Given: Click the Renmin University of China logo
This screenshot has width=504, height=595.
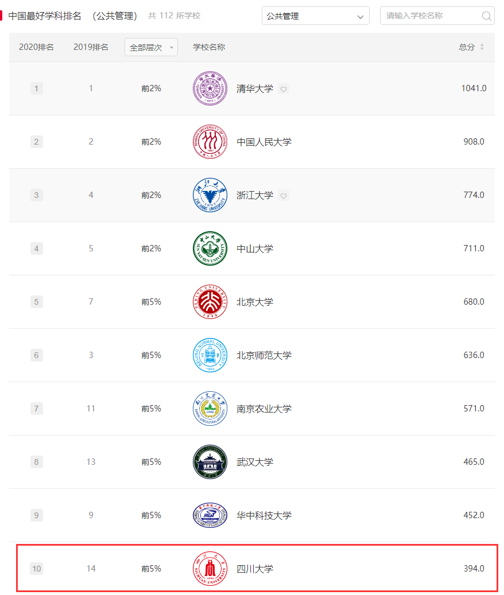Looking at the screenshot, I should (x=210, y=142).
